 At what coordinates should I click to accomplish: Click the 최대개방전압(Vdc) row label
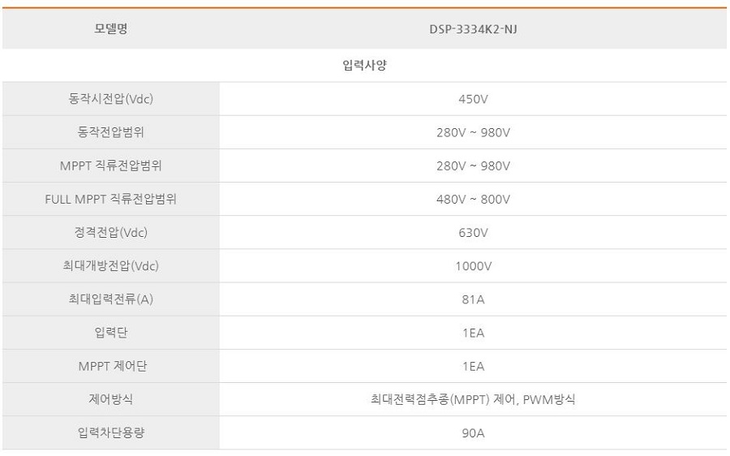[110, 266]
